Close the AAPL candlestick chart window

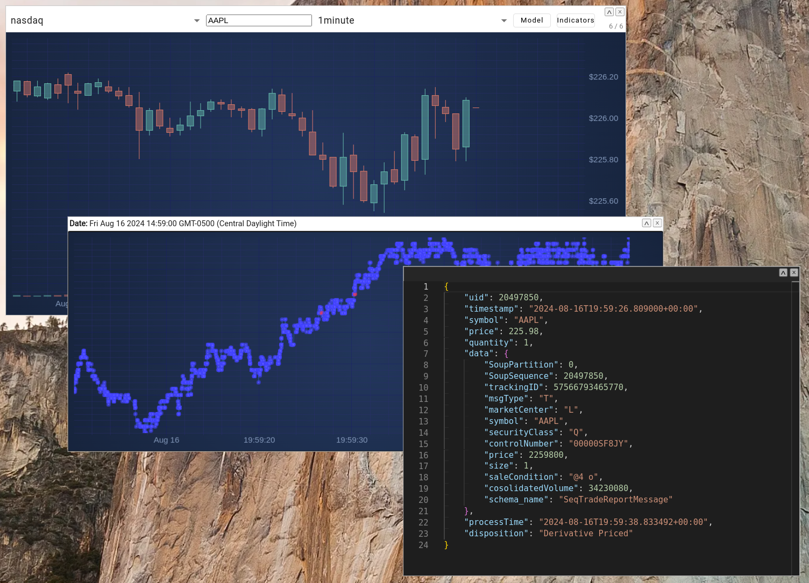pos(620,12)
